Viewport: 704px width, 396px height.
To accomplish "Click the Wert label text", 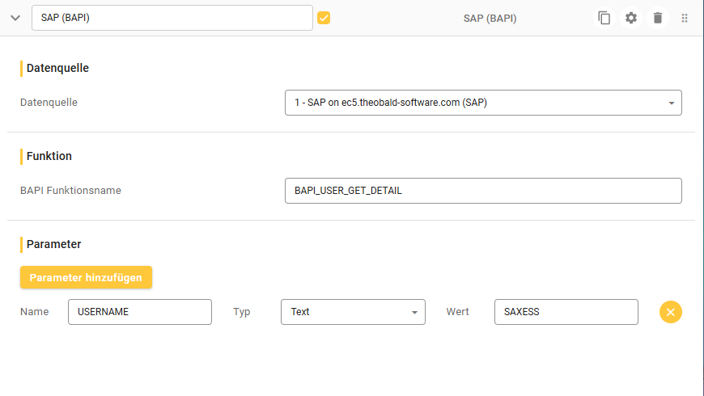I will coord(459,312).
